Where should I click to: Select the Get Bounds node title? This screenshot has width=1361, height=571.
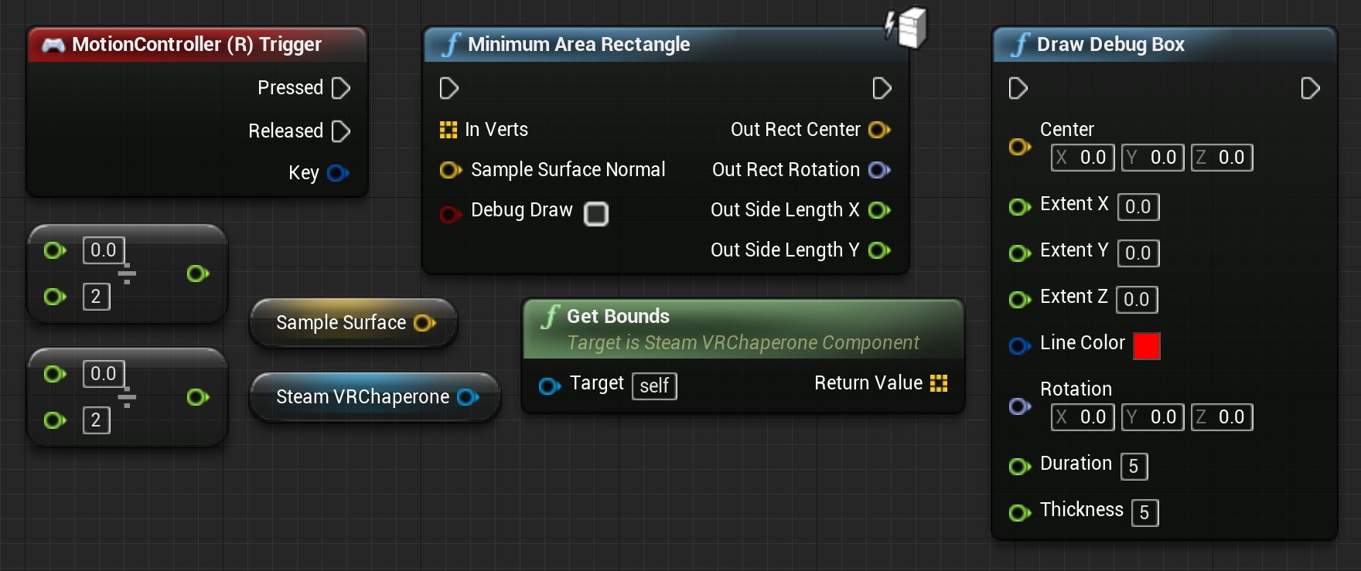[x=618, y=316]
